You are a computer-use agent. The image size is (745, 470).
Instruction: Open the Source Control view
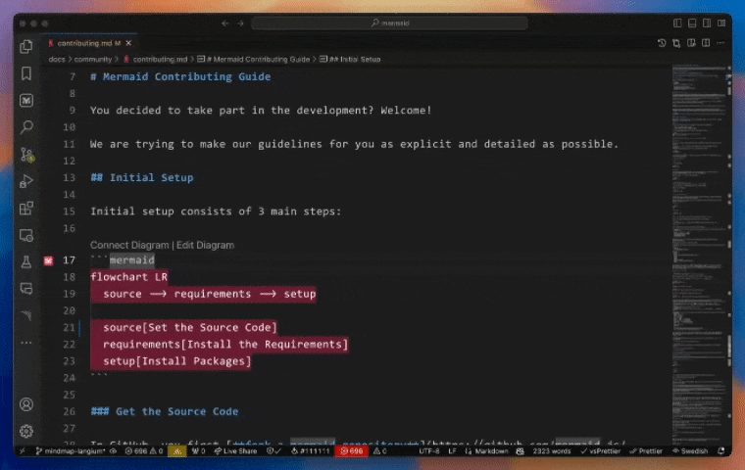point(26,155)
